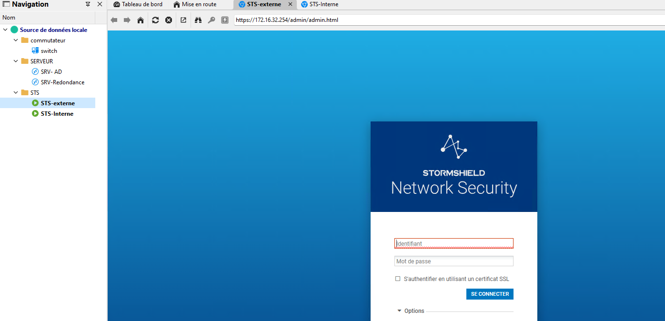Viewport: 665px width, 321px height.
Task: Click the Identifiant input field
Action: pyautogui.click(x=453, y=243)
